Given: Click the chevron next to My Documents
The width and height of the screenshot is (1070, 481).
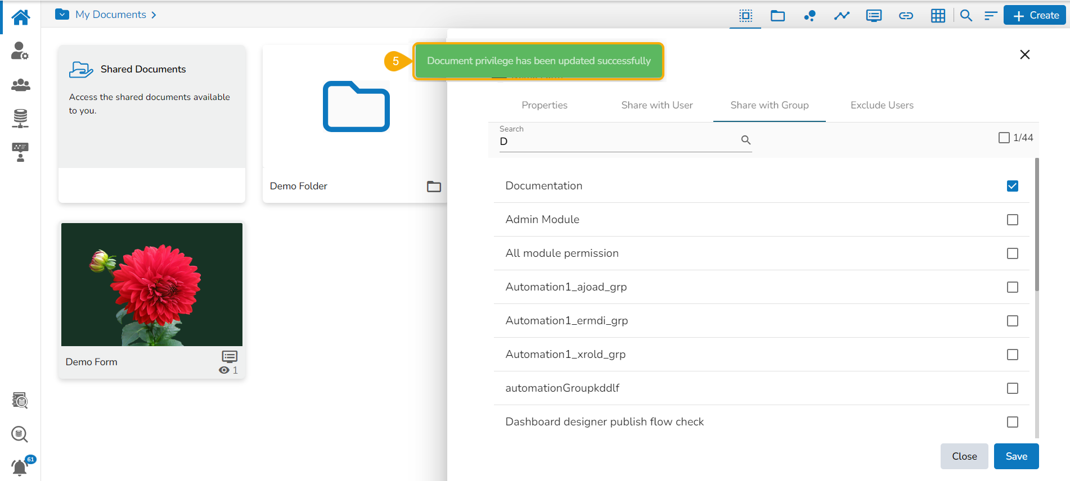Looking at the screenshot, I should pyautogui.click(x=154, y=15).
